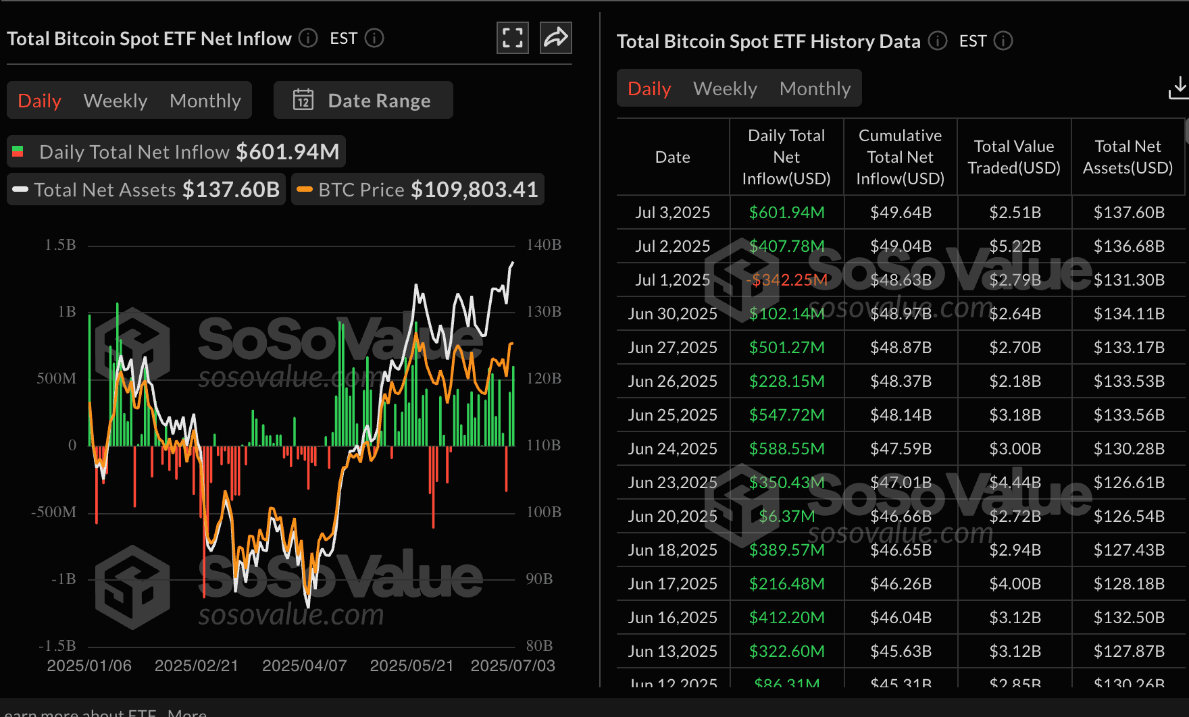This screenshot has height=717, width=1189.
Task: Click the info icon next to History Data title
Action: [938, 41]
